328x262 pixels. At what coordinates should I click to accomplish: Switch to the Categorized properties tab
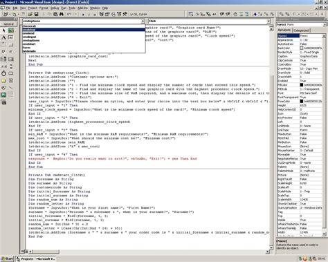[x=301, y=30]
